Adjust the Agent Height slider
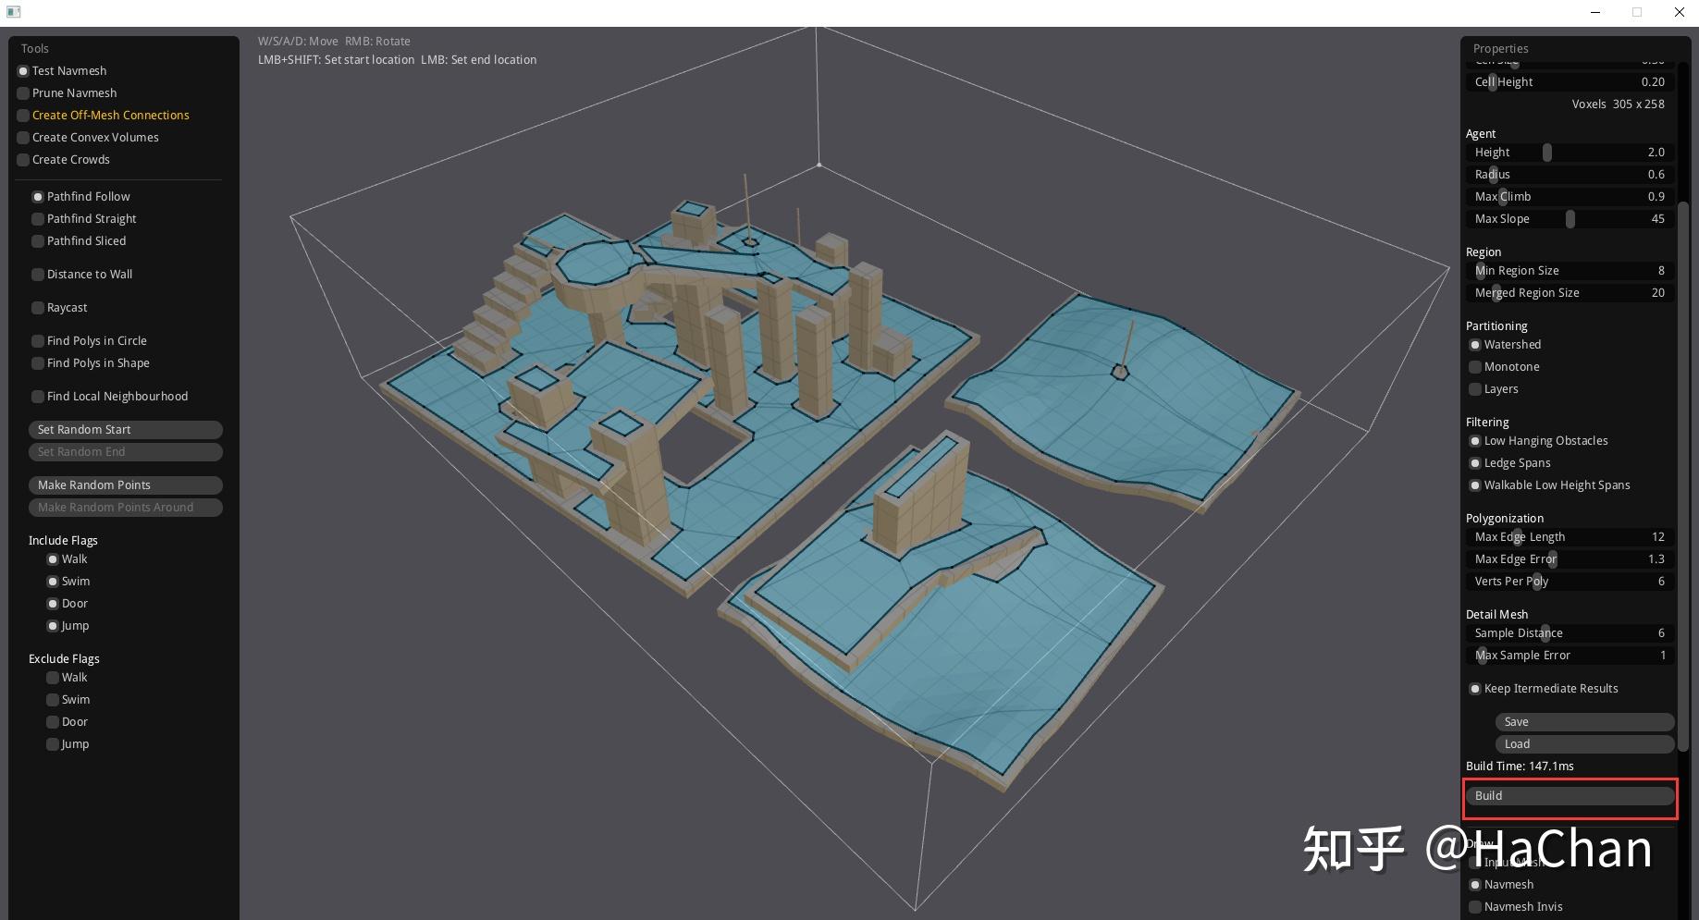This screenshot has width=1699, height=920. coord(1570,153)
